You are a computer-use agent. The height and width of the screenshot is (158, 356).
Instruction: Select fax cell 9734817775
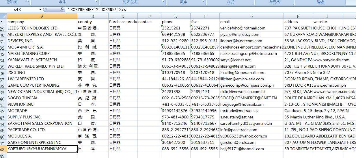[205, 117]
